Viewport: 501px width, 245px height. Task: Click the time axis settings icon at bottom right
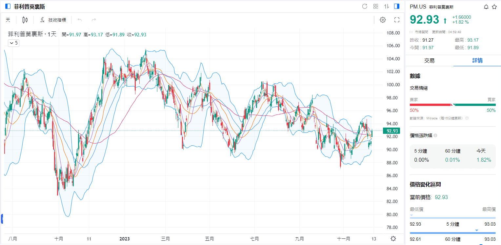(393, 238)
